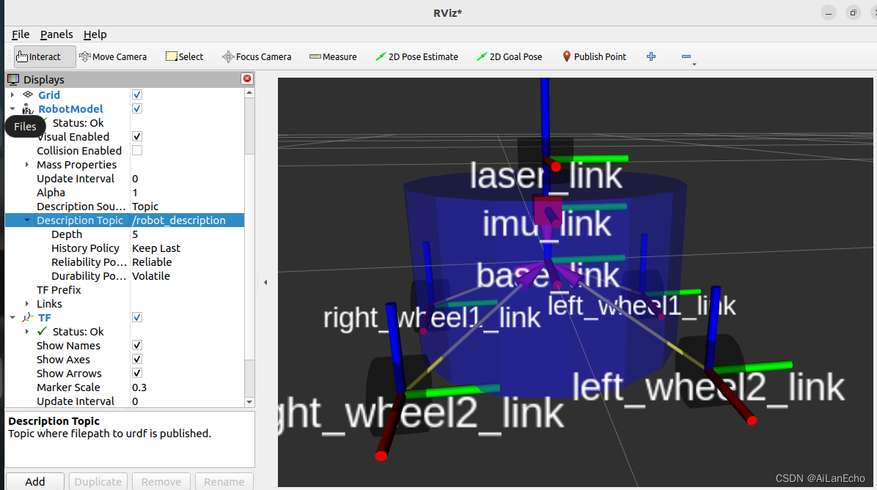Open the File menu
The height and width of the screenshot is (490, 877).
20,34
